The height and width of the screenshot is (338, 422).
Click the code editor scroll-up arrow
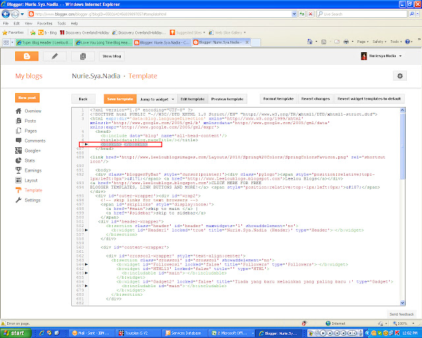pyautogui.click(x=402, y=110)
